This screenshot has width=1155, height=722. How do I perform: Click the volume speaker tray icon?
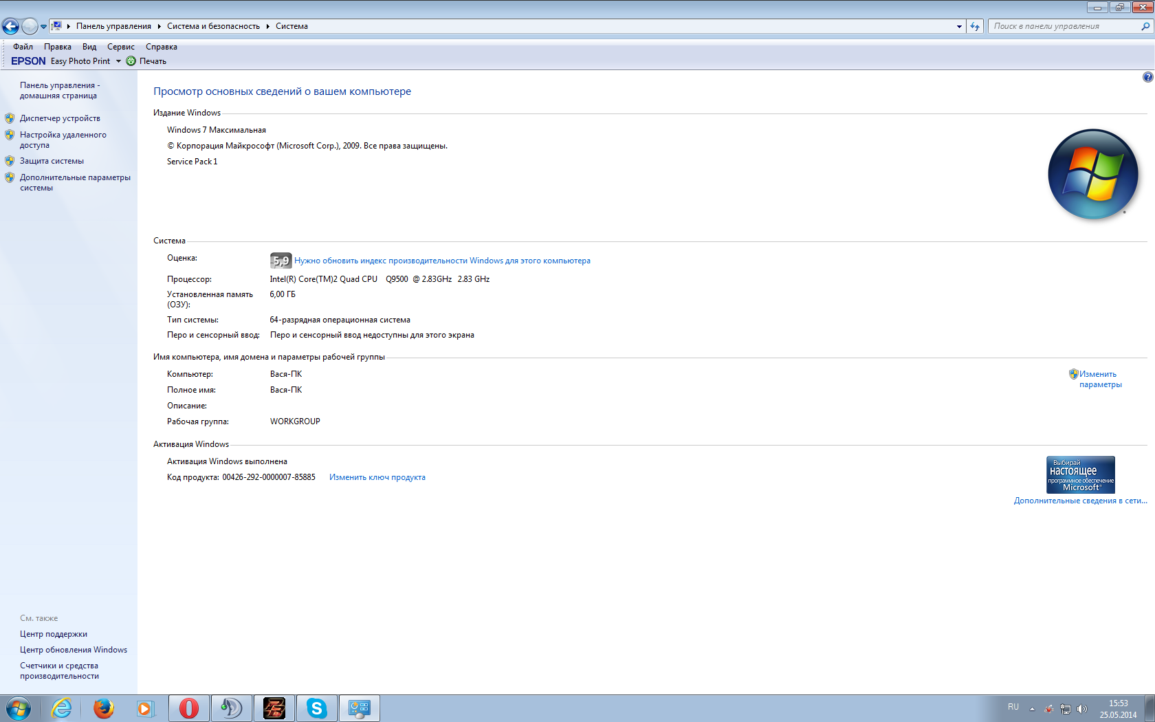tap(1082, 709)
